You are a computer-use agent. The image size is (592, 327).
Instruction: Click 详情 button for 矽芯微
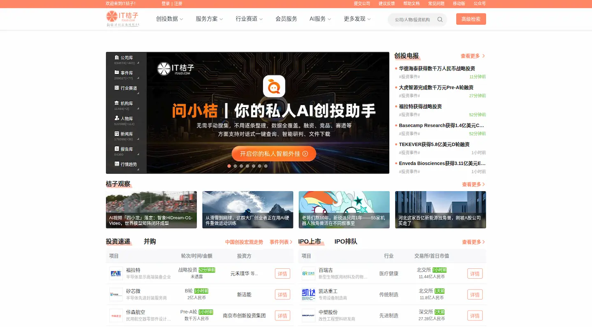[x=282, y=295]
